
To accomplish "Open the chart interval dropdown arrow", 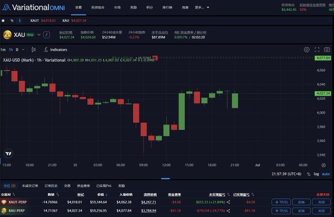I will click(23, 50).
